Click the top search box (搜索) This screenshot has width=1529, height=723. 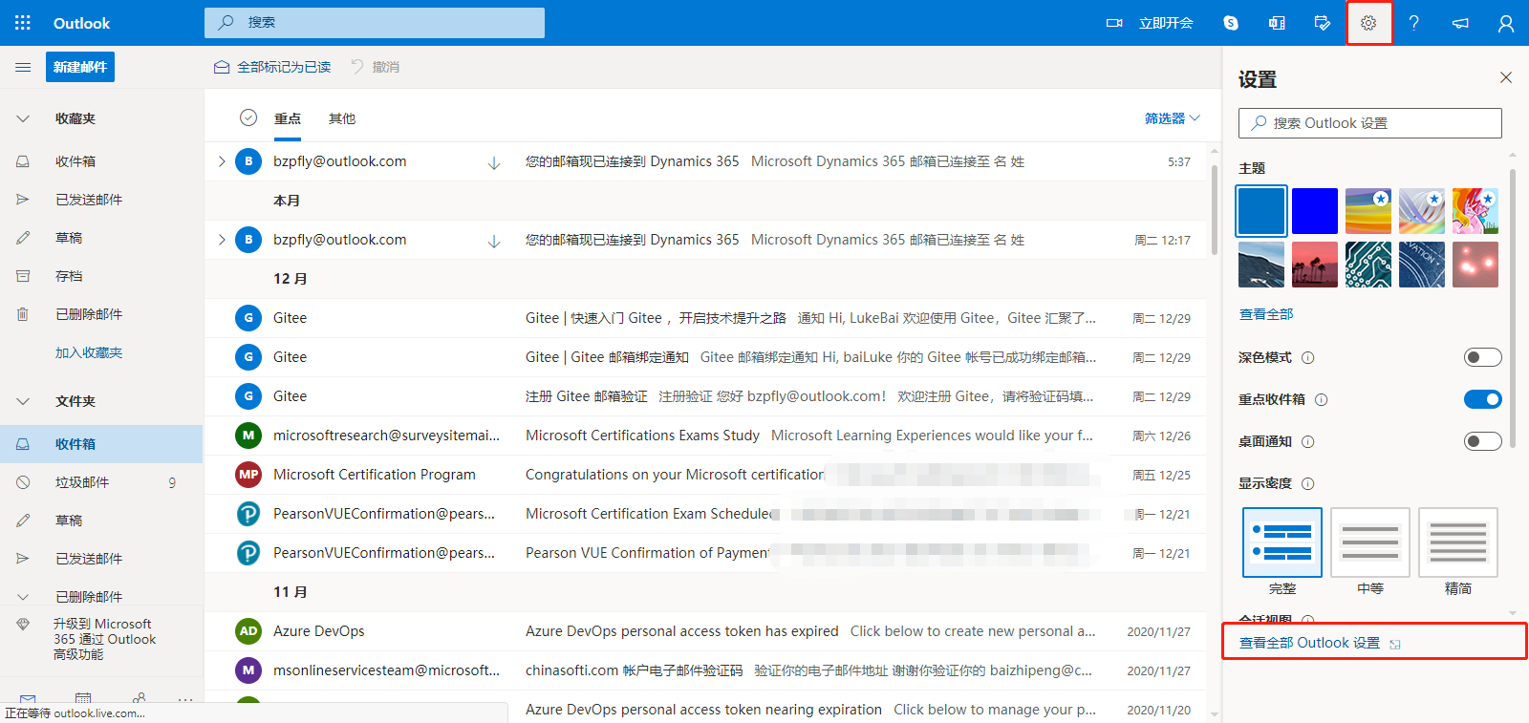(375, 23)
